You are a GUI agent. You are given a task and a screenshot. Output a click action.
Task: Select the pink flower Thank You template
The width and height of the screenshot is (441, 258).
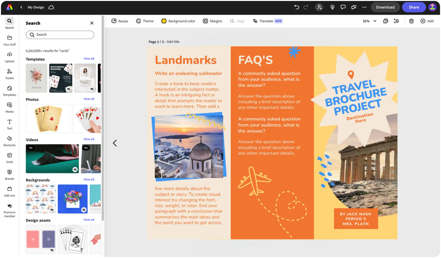(x=37, y=78)
